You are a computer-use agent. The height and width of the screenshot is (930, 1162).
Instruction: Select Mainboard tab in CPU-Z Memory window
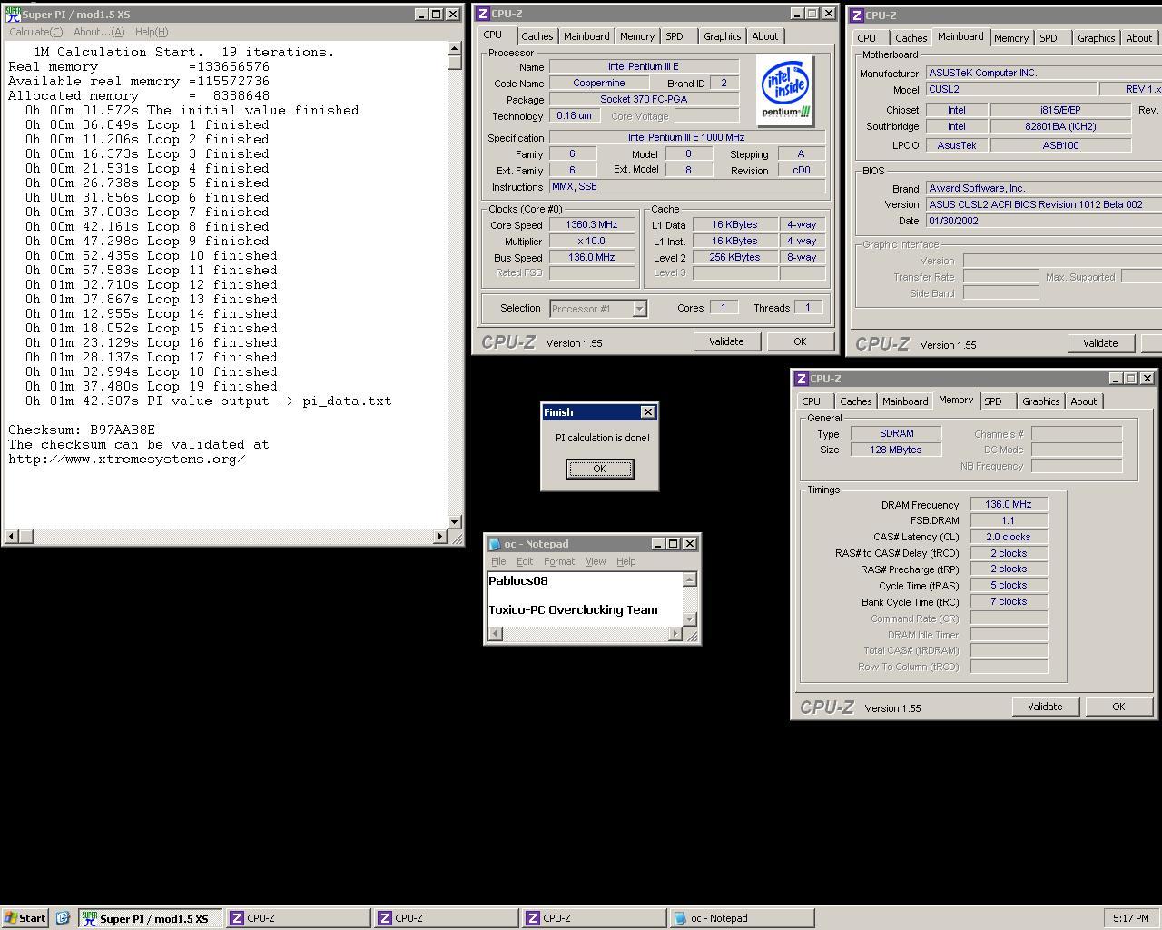click(906, 401)
